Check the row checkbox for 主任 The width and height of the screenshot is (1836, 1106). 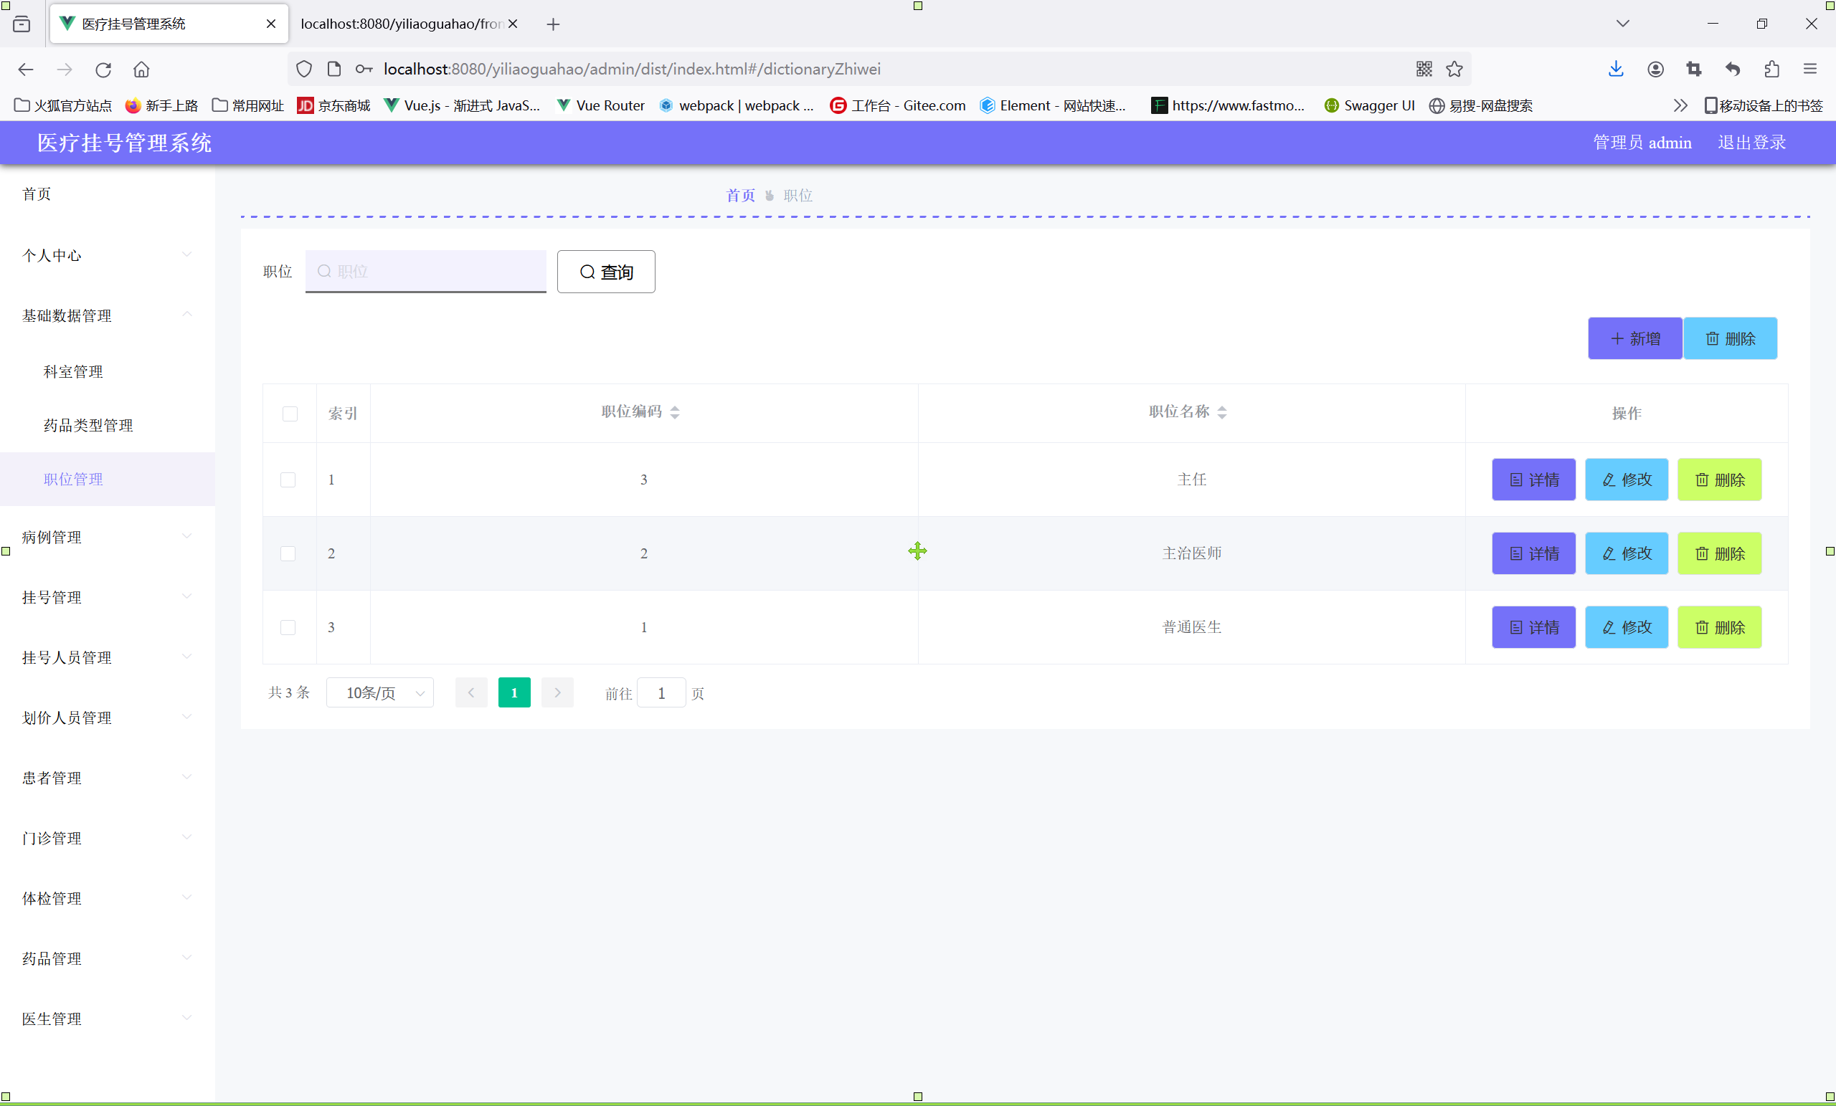pos(288,480)
